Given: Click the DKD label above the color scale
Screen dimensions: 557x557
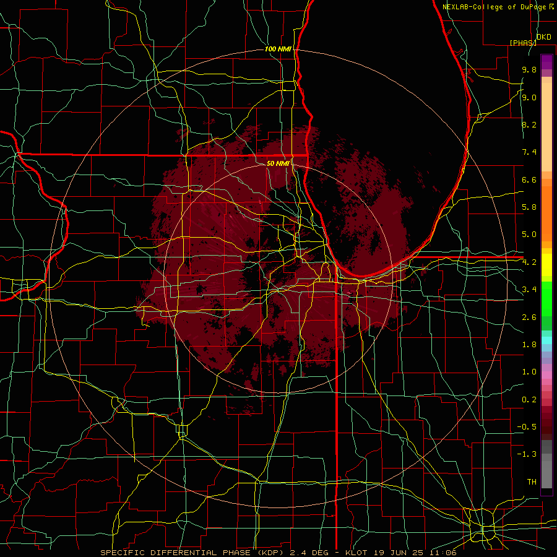Looking at the screenshot, I should (544, 37).
